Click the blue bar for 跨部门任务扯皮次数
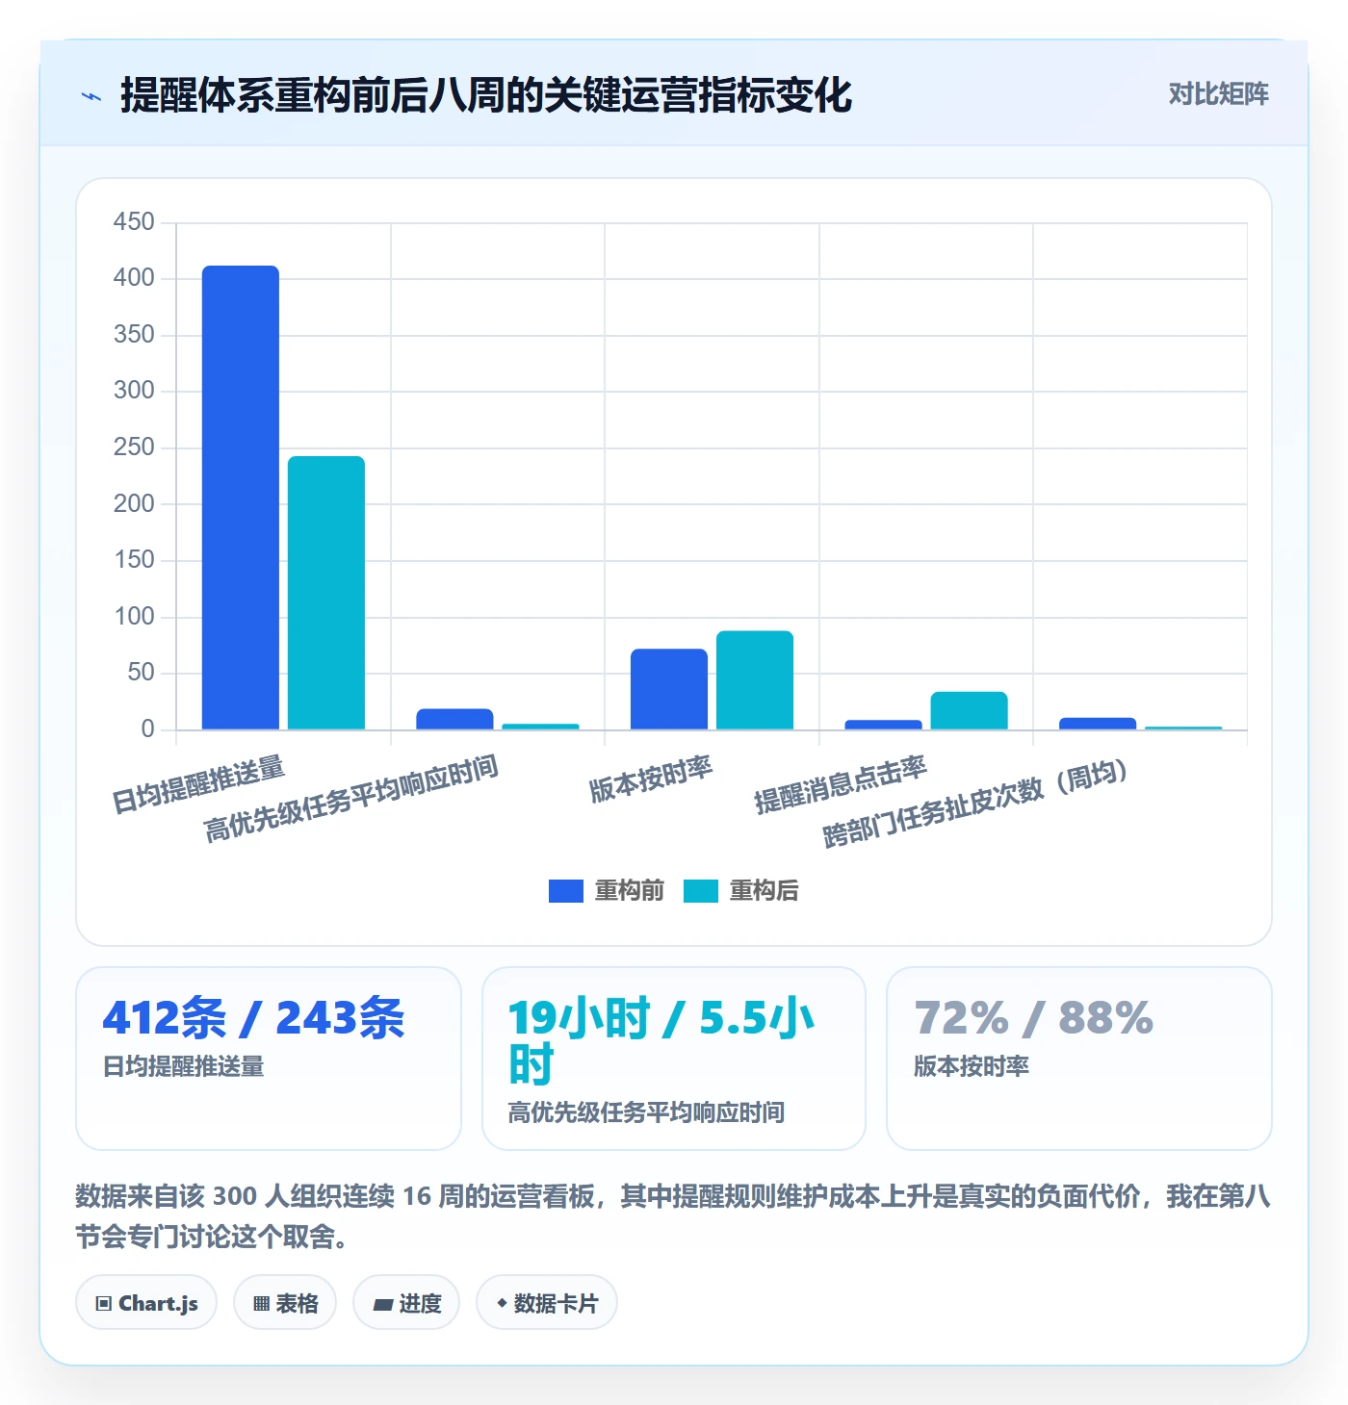The height and width of the screenshot is (1405, 1348). (1098, 724)
